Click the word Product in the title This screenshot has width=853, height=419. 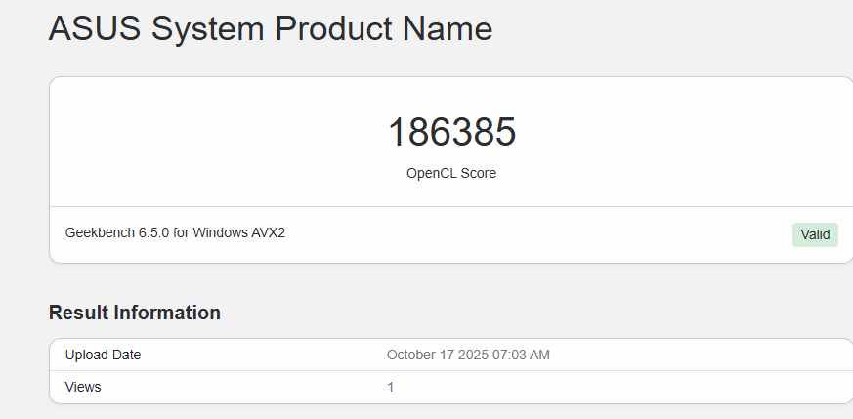coord(334,28)
